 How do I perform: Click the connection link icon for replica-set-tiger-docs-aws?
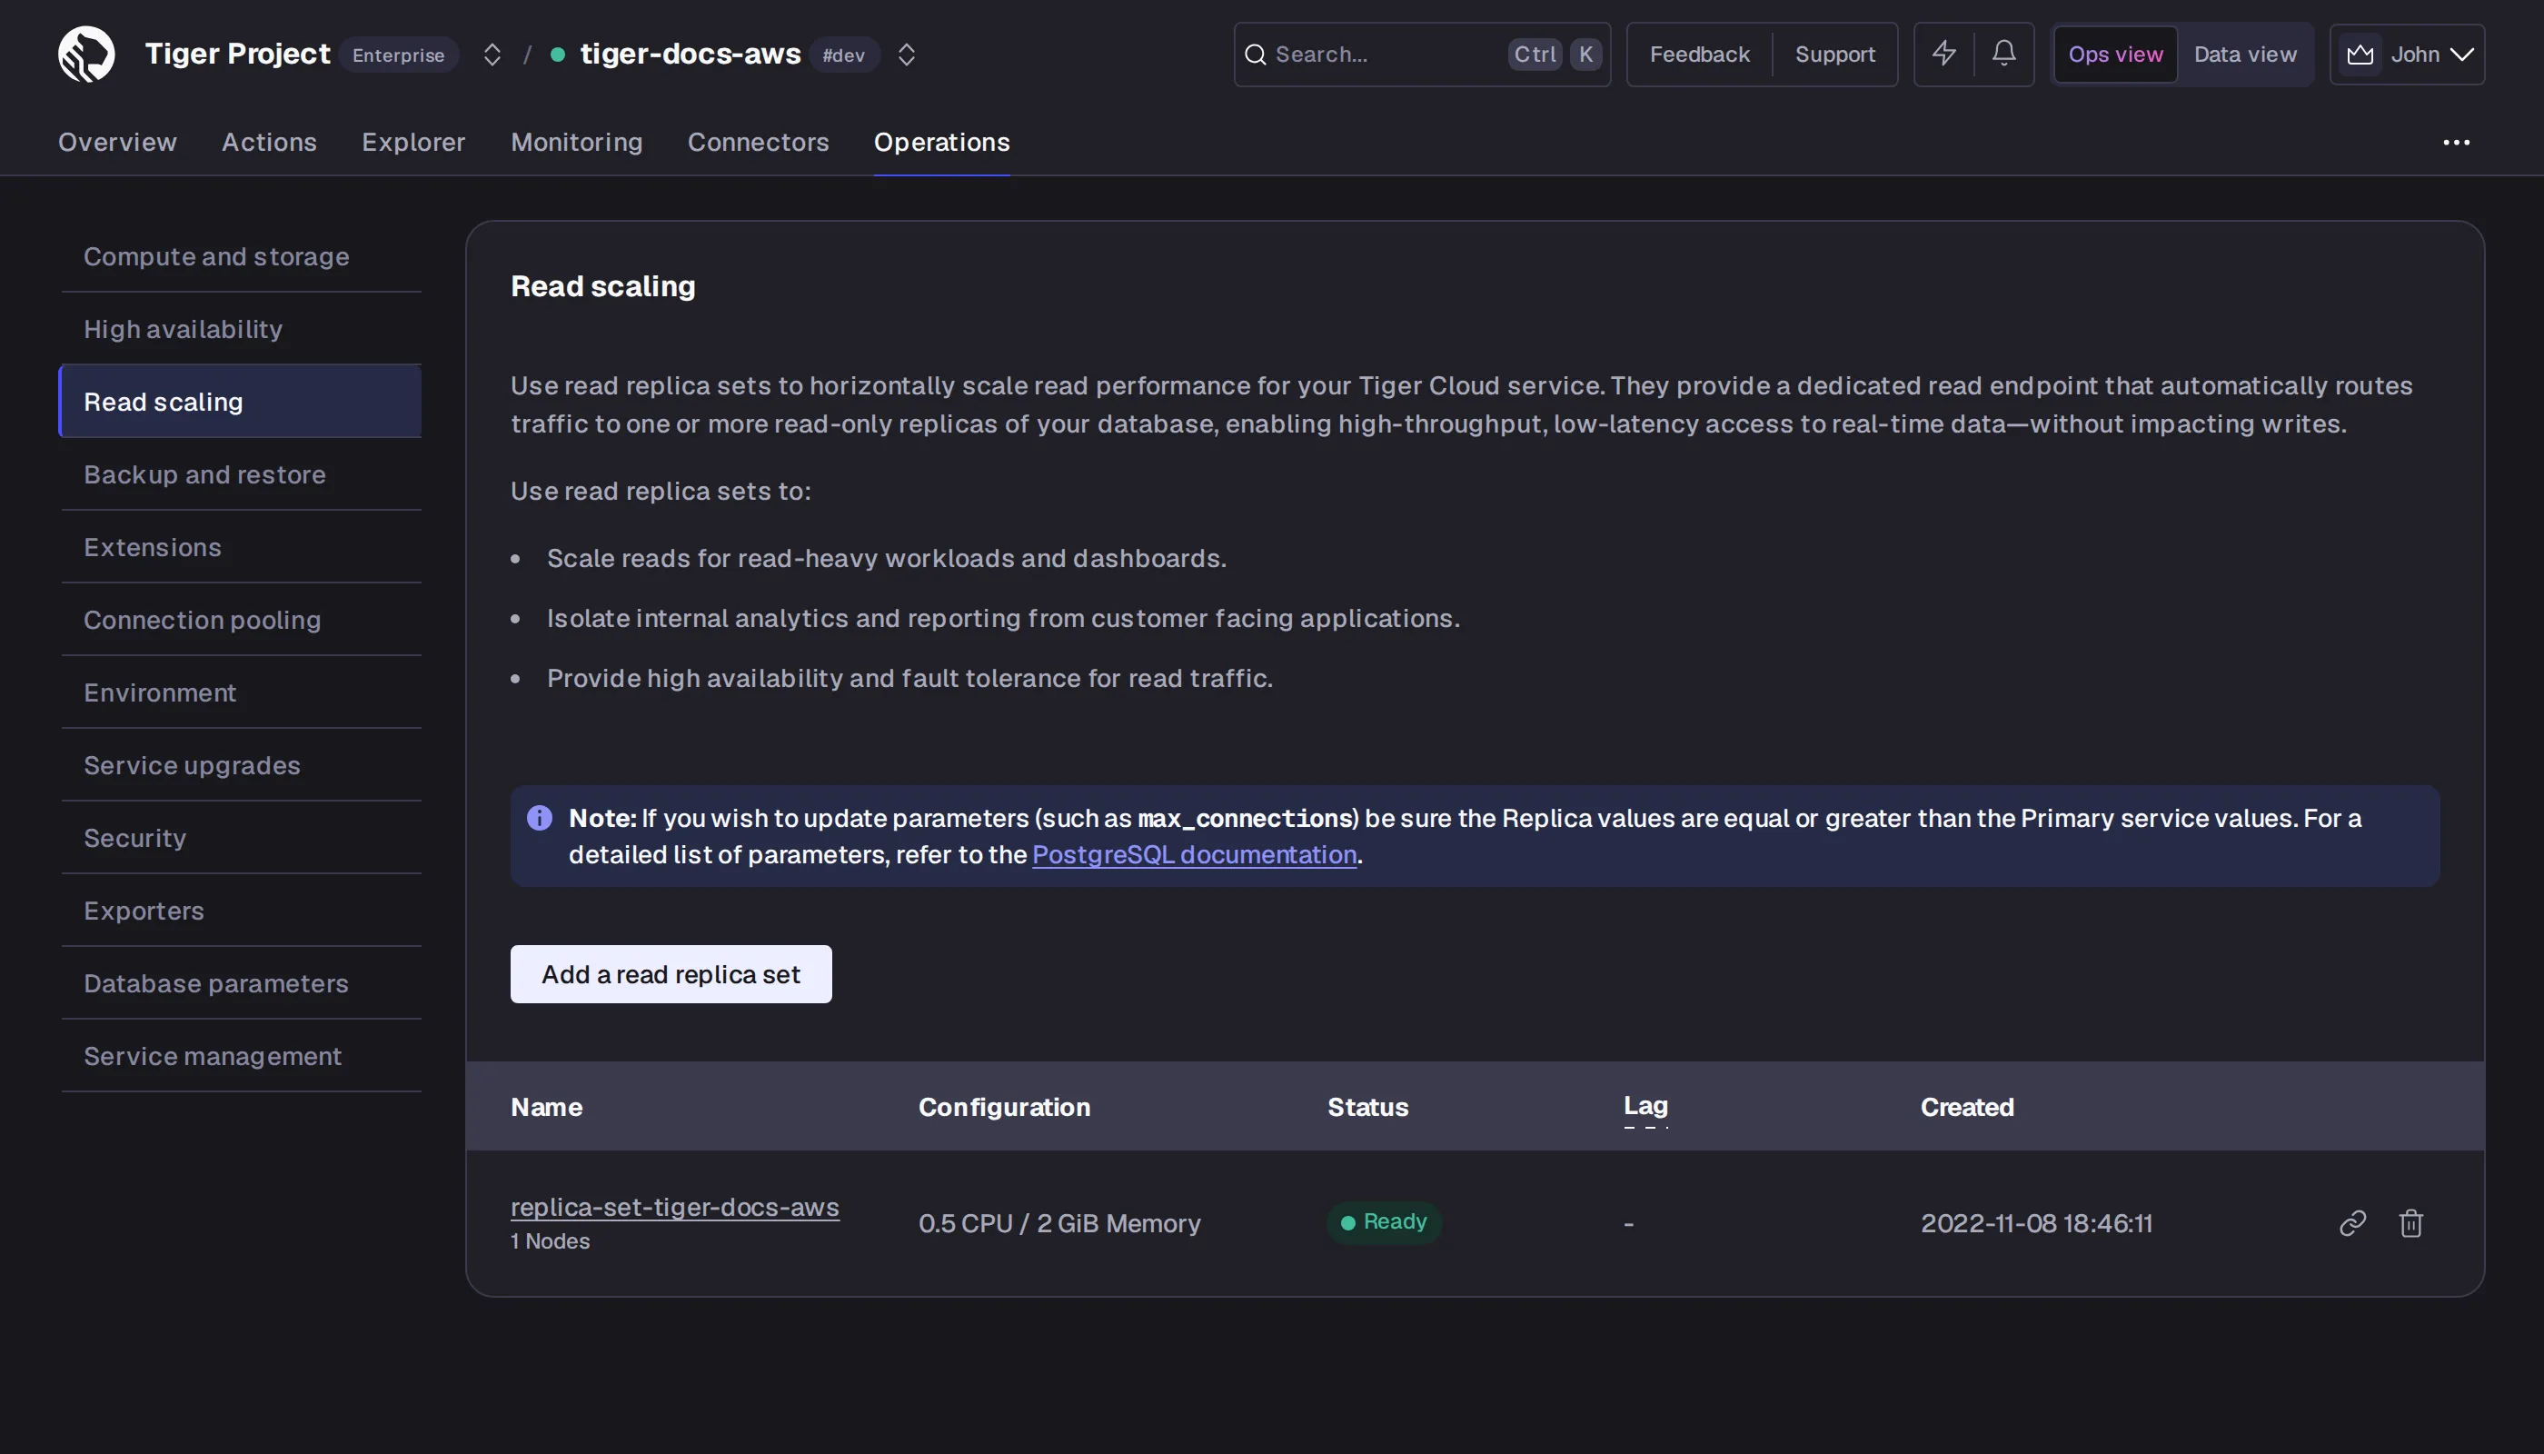[2352, 1223]
